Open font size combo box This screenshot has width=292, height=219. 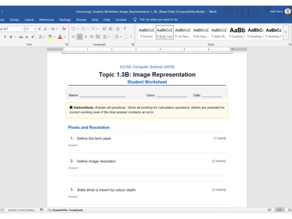(x=30, y=29)
